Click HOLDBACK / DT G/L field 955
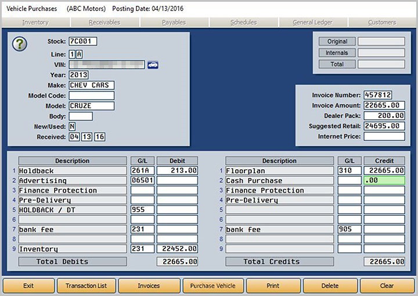 click(x=142, y=210)
